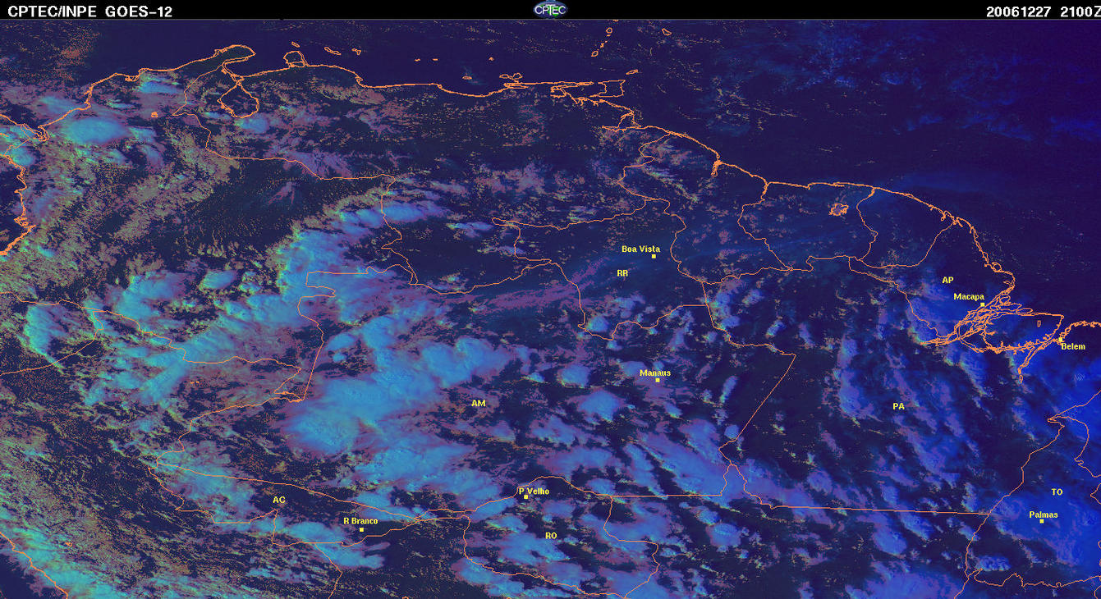Select the RR state label
Screen dimensions: 1101x599
(x=622, y=273)
